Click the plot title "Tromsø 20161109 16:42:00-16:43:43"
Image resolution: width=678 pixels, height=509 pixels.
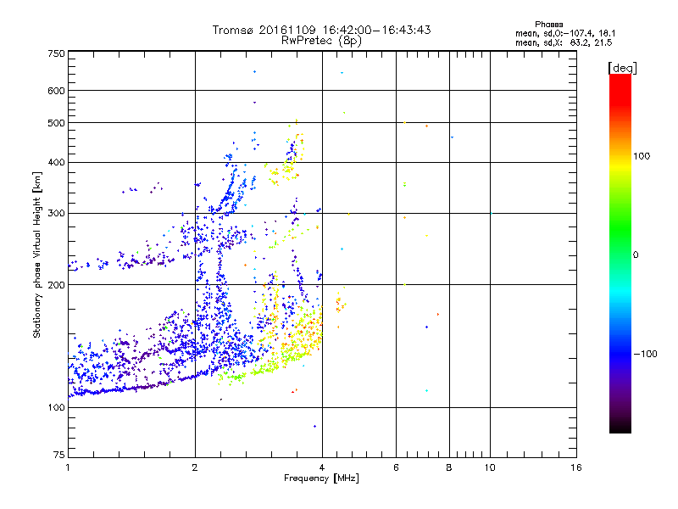(x=321, y=30)
